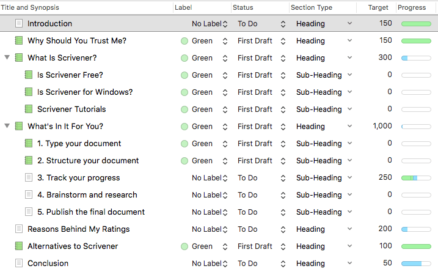Screen dimensions: 438x274
Task: Click the green notebook icon for Why Should You Trust Me?
Action: [19, 40]
